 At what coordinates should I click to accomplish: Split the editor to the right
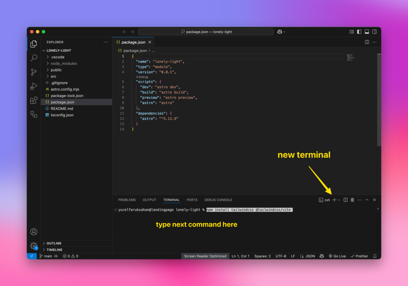tap(367, 42)
